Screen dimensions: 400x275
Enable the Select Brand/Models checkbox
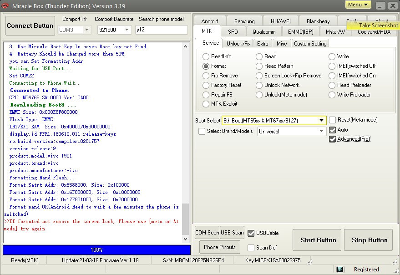click(x=202, y=131)
